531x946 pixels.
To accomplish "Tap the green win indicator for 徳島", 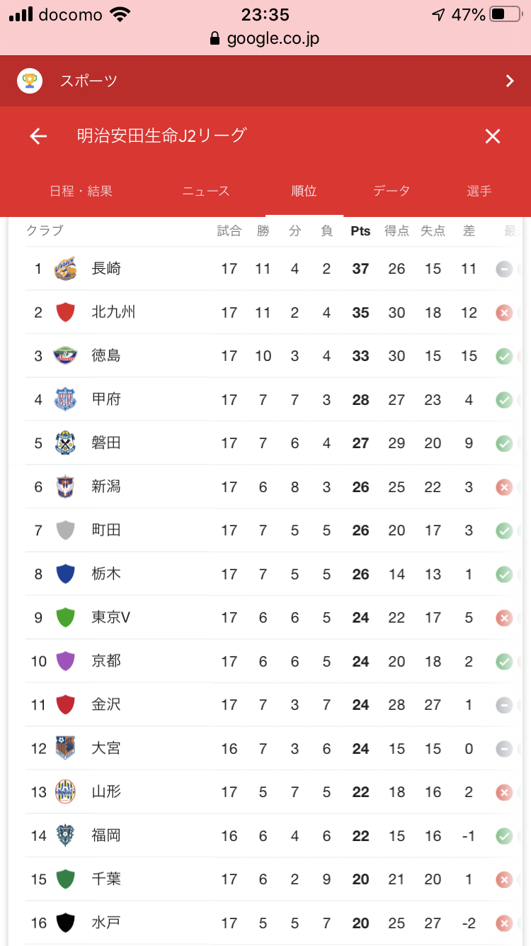I will [x=504, y=357].
